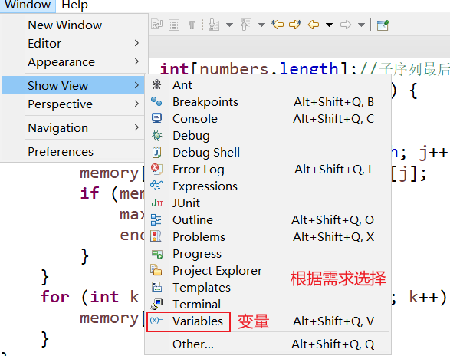Navigate back with the yellow left arrow

[314, 25]
